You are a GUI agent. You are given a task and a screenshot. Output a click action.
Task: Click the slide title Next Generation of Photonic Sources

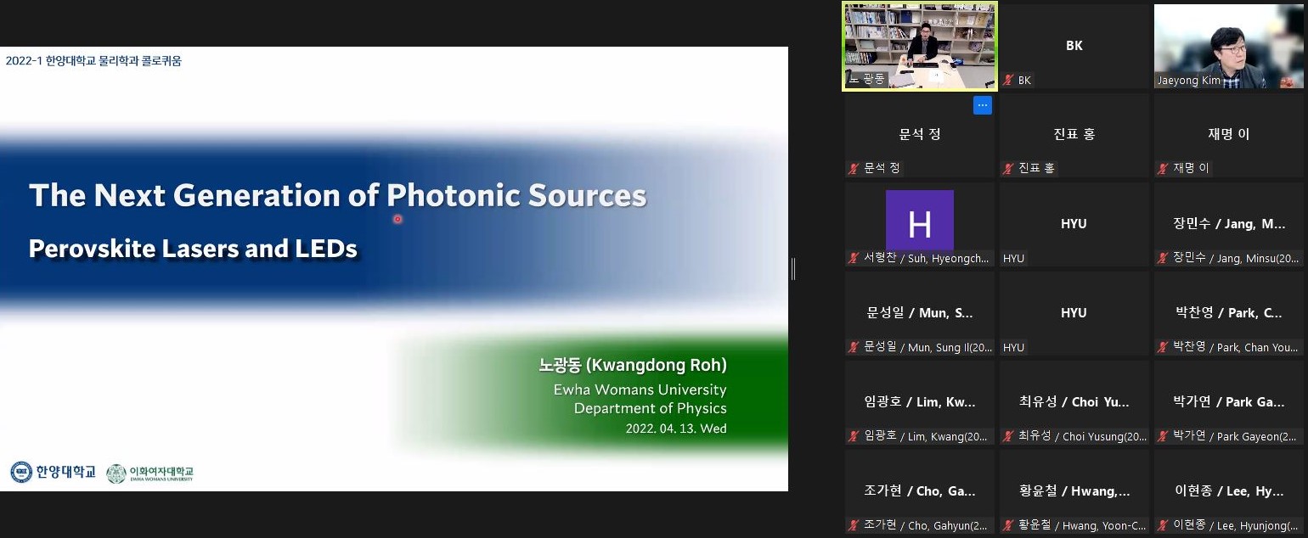pos(337,196)
